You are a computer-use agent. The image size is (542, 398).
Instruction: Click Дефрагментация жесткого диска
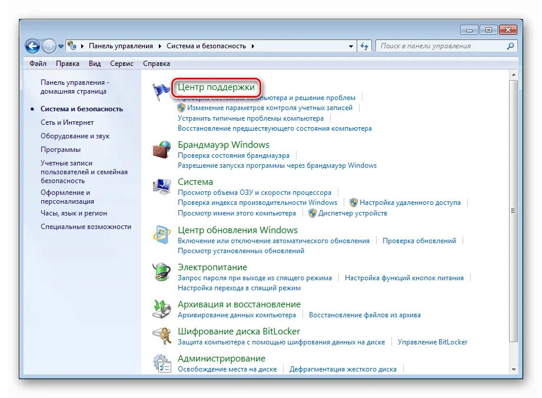[343, 369]
